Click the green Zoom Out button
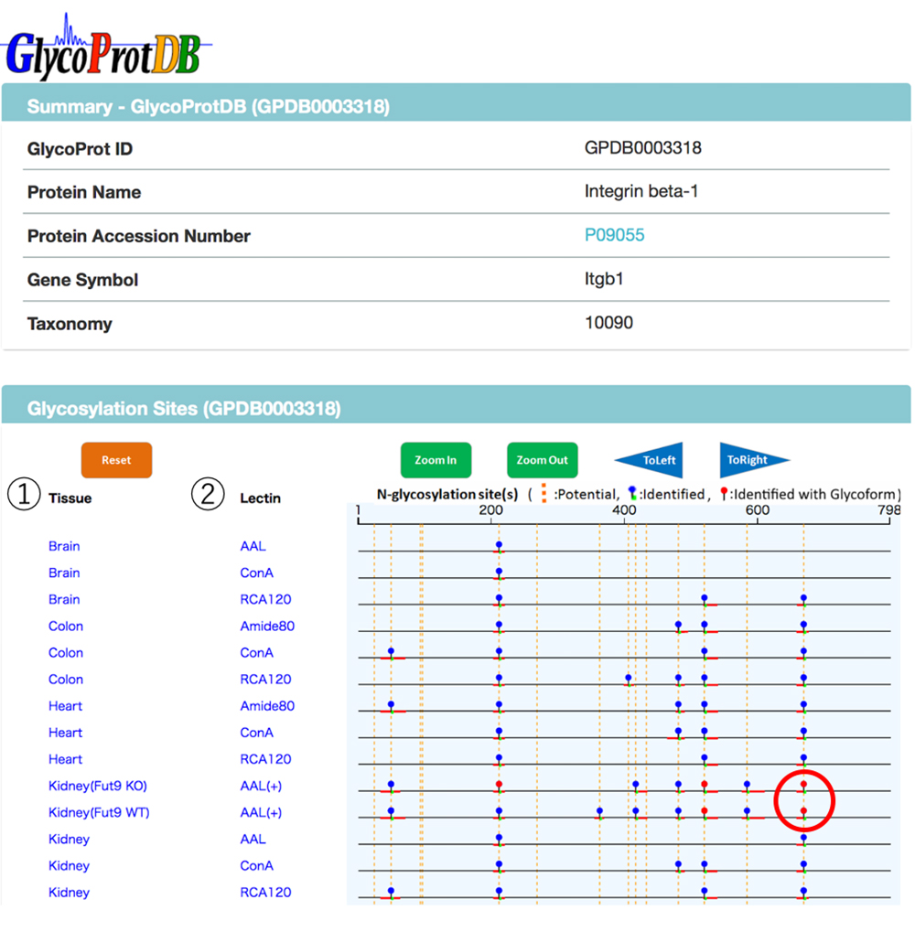Viewport: 915px width, 932px height. (543, 460)
